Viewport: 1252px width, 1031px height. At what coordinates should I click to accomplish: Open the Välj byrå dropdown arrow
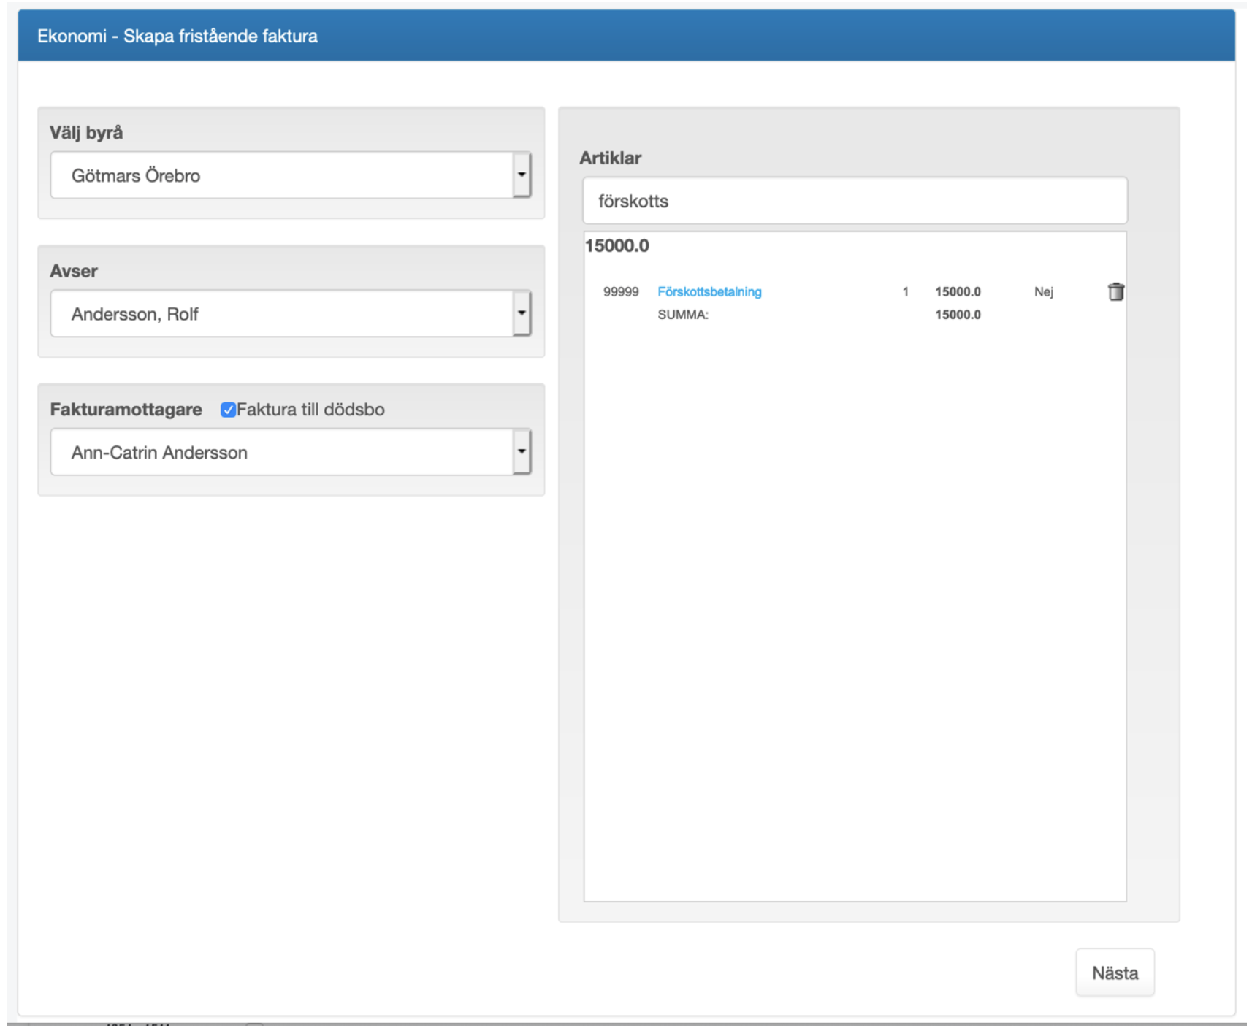(x=521, y=175)
